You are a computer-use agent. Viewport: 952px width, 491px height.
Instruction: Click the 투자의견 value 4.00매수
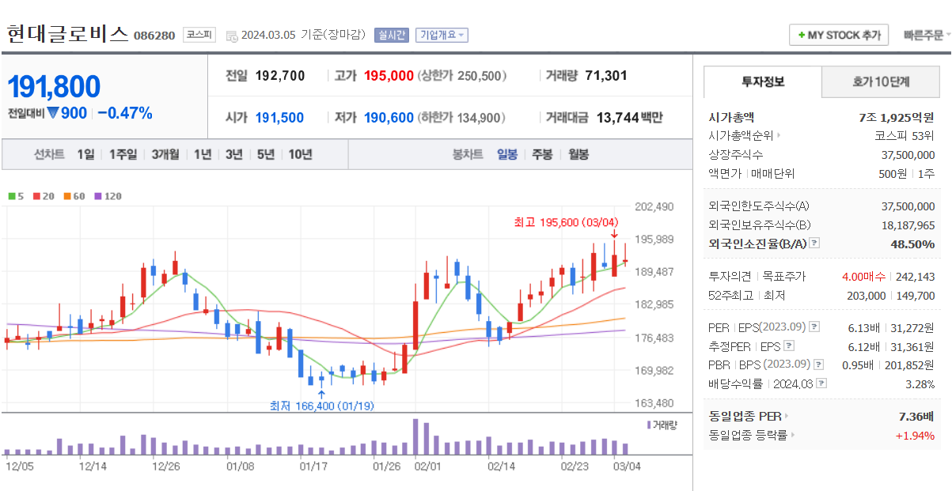(866, 277)
